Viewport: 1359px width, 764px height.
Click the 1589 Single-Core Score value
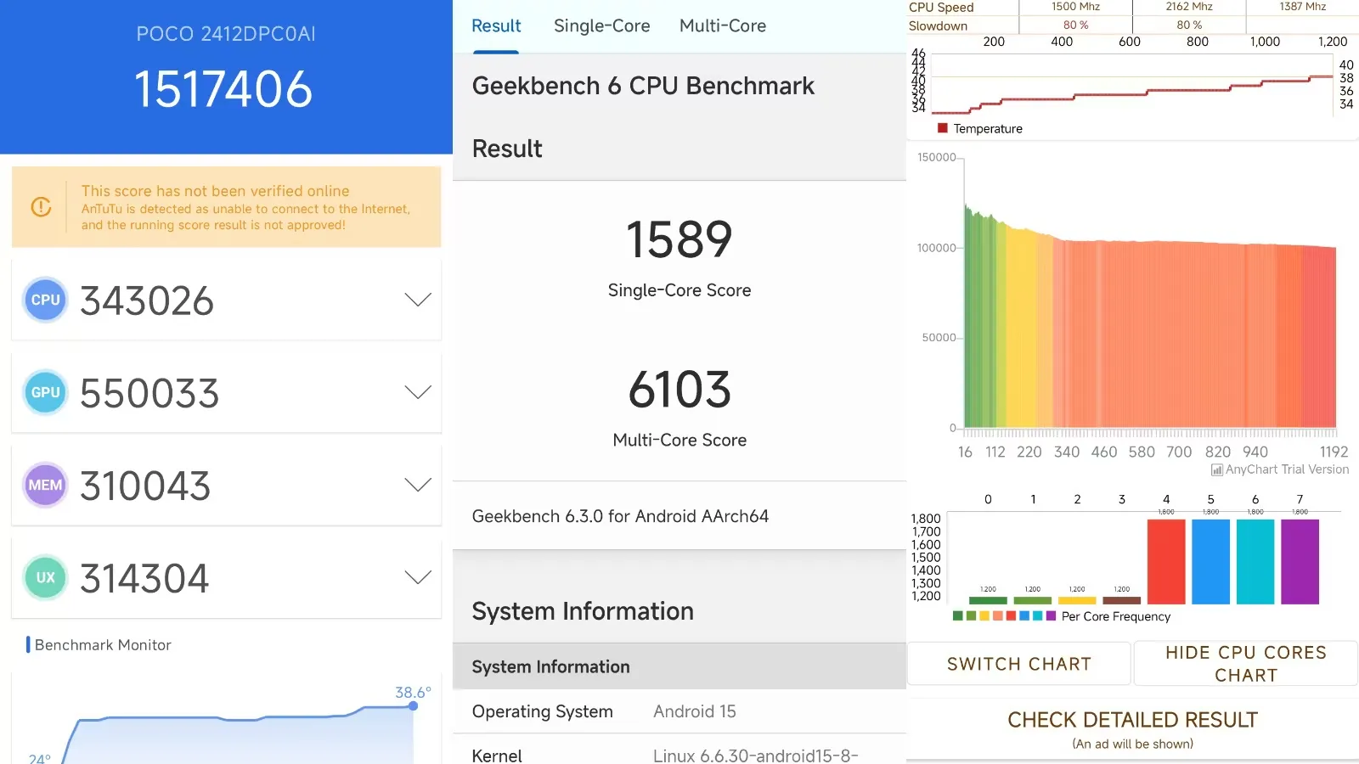679,239
